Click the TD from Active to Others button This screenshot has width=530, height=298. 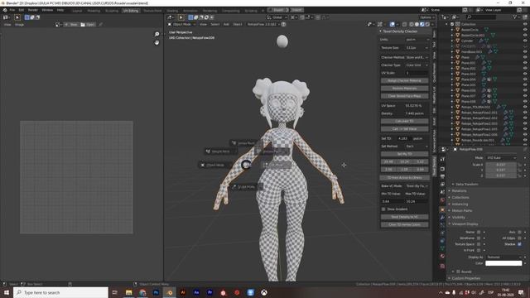click(404, 178)
